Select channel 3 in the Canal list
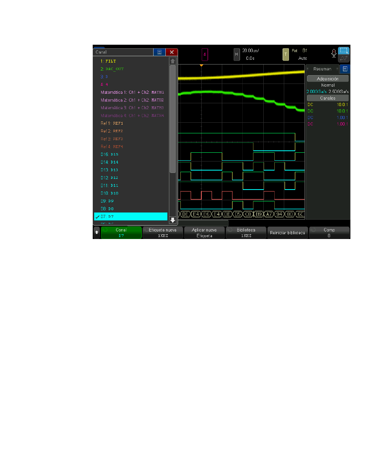Image resolution: width=375 pixels, height=461 pixels. click(131, 77)
